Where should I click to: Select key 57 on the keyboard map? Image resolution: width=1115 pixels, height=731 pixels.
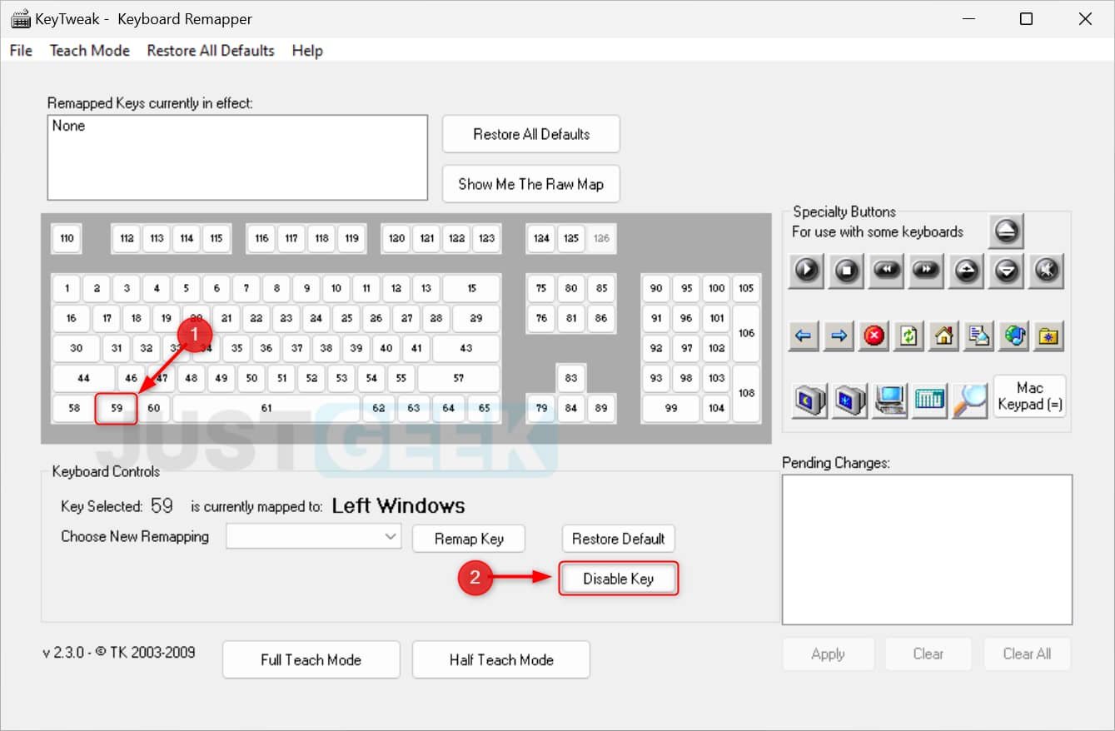459,378
